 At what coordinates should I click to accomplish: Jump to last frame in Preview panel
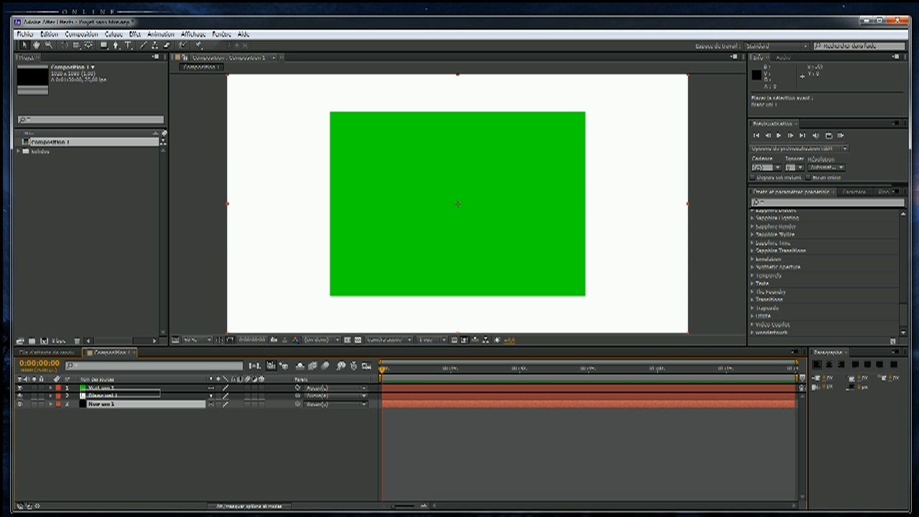803,135
